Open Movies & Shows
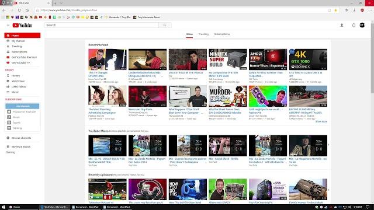The image size is (374, 210). click(21, 146)
